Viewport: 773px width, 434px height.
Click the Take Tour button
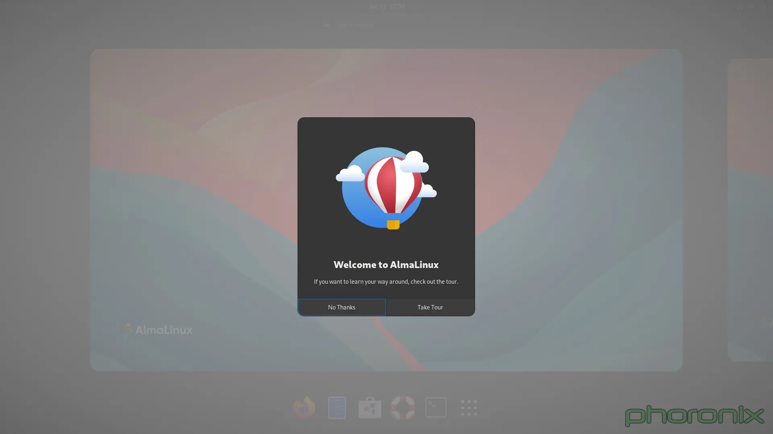430,307
